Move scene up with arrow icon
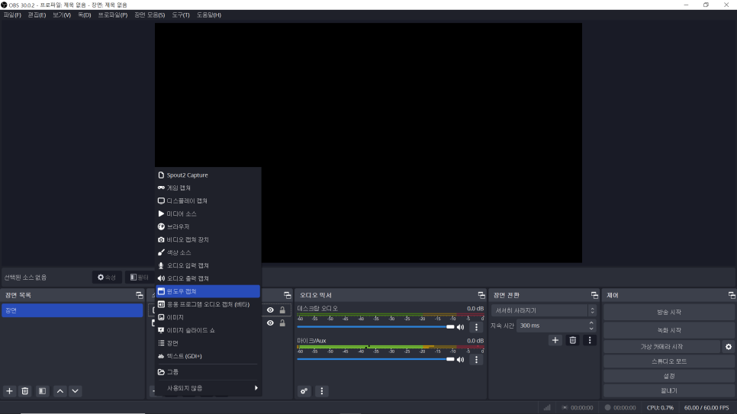Image resolution: width=737 pixels, height=414 pixels. [x=60, y=391]
